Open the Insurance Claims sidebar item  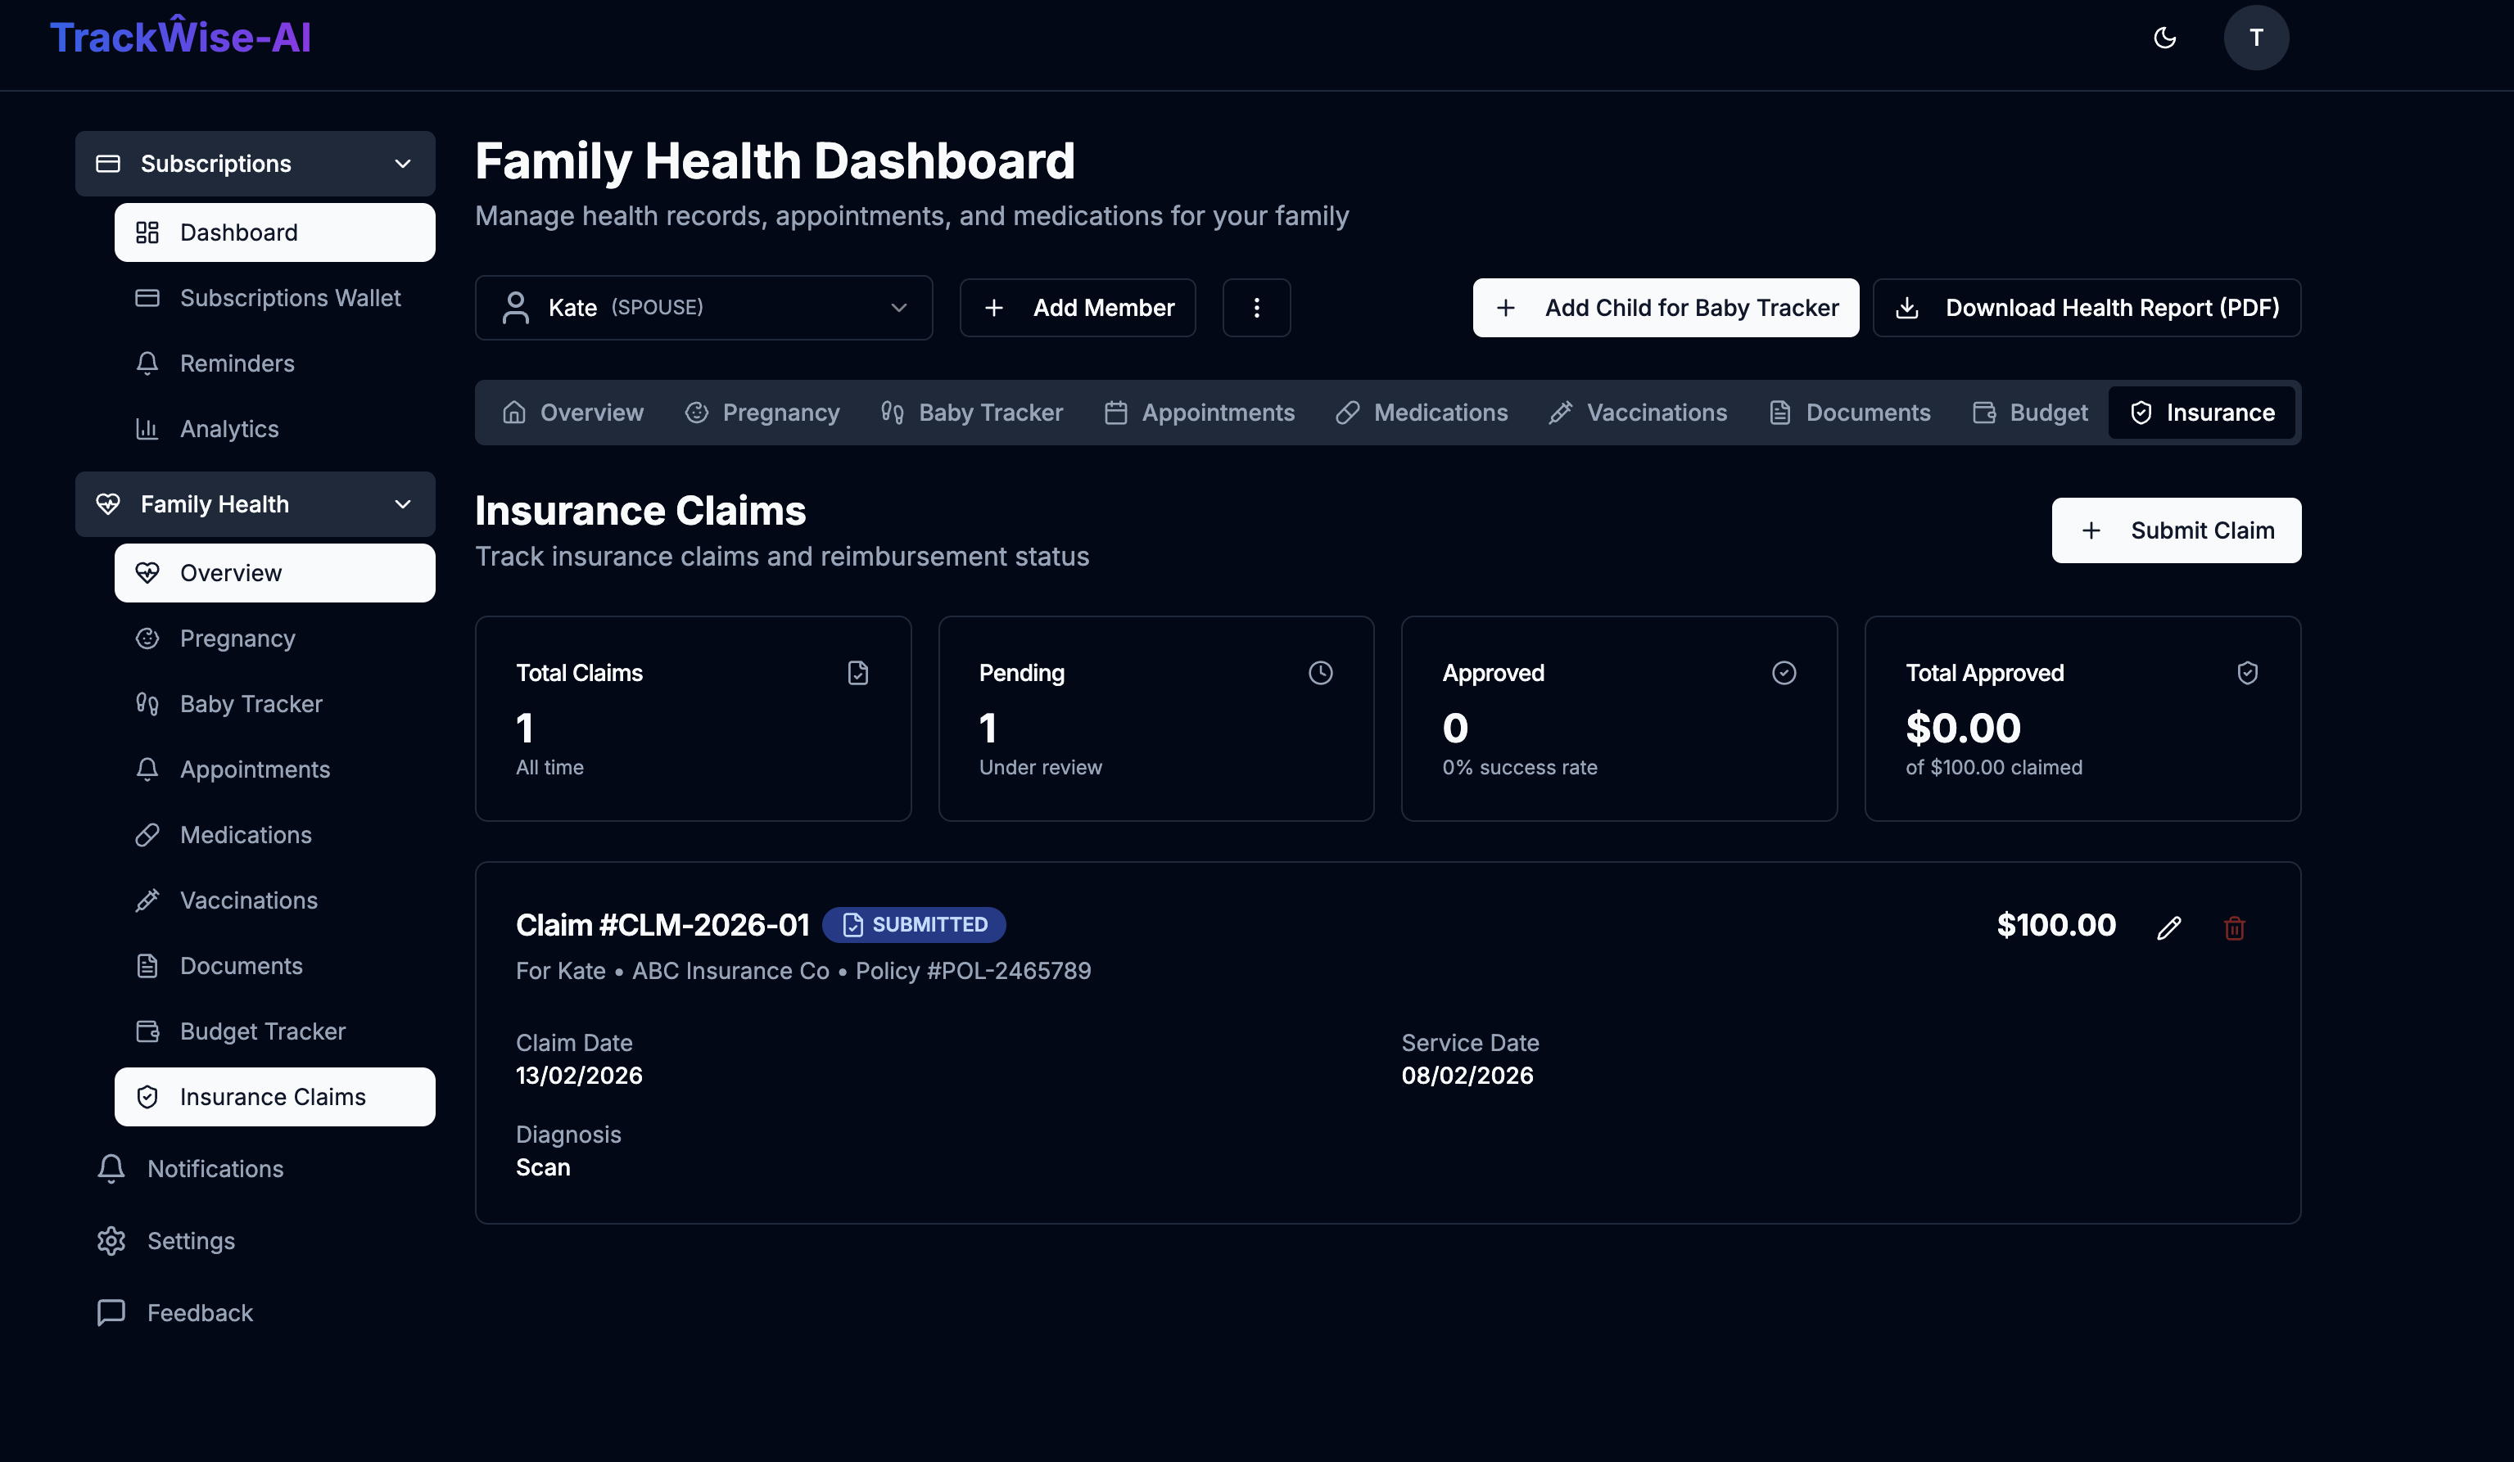tap(273, 1096)
